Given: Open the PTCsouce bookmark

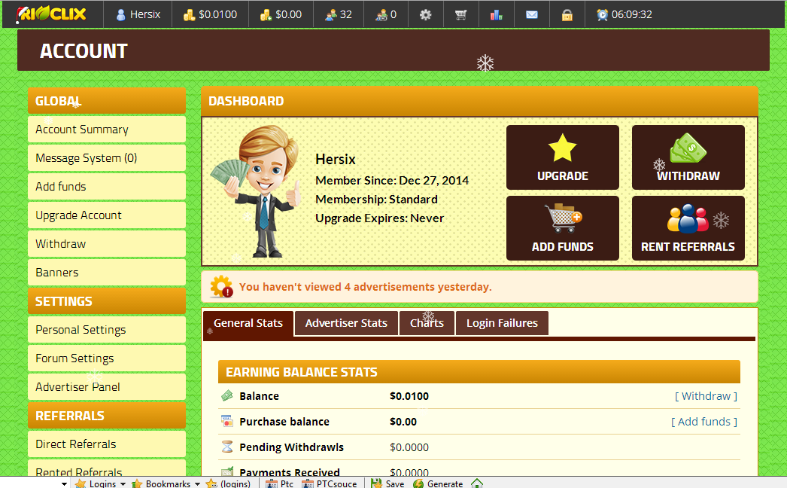Looking at the screenshot, I should [x=330, y=483].
